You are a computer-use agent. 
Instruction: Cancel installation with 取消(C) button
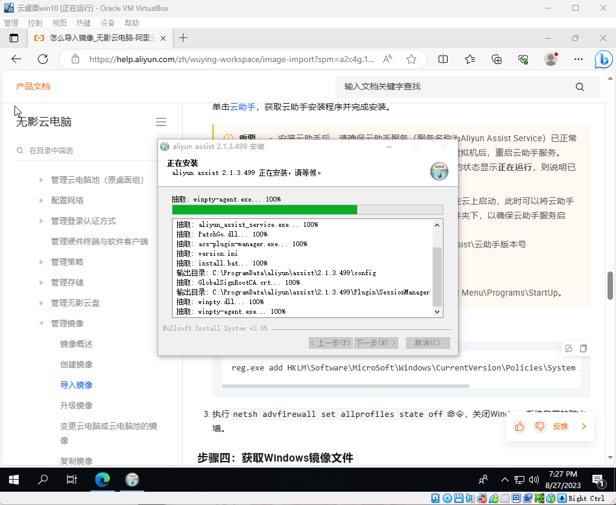427,343
